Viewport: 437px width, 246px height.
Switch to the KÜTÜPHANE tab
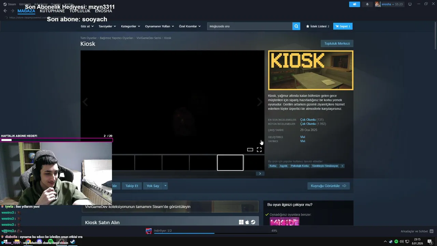(x=52, y=11)
